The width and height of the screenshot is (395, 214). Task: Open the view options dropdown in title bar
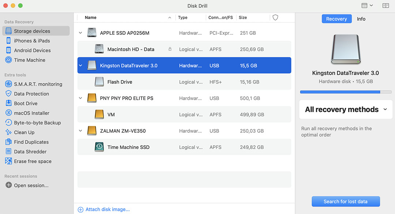(x=367, y=5)
